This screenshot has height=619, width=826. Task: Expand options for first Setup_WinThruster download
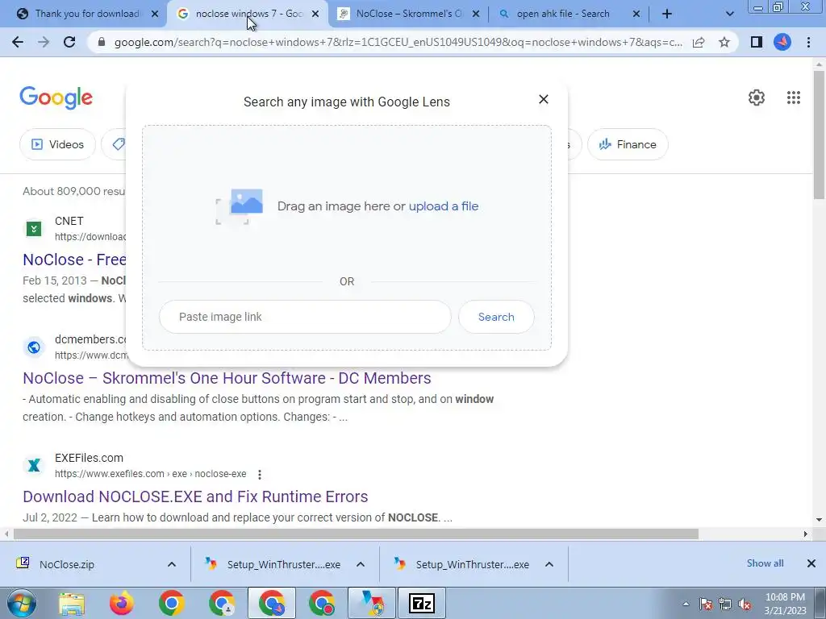361,564
